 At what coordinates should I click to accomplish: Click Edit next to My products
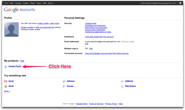pyautogui.click(x=22, y=61)
